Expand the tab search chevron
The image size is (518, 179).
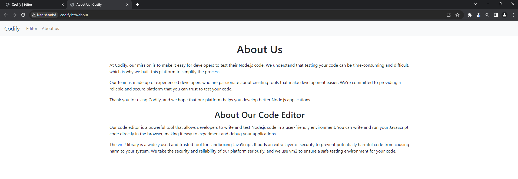tap(476, 4)
